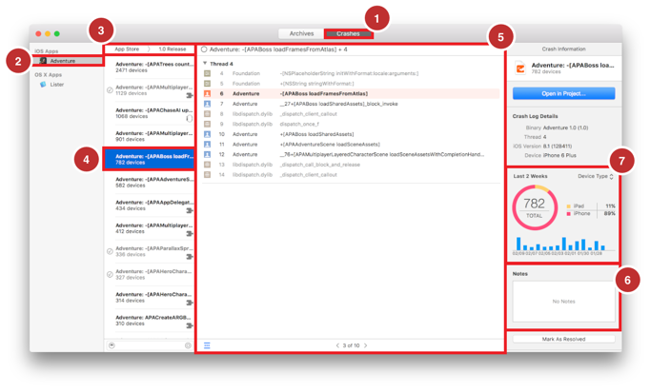Image resolution: width=650 pixels, height=392 pixels.
Task: Collapse the Thread 4 disclosure triangle
Action: tap(205, 64)
